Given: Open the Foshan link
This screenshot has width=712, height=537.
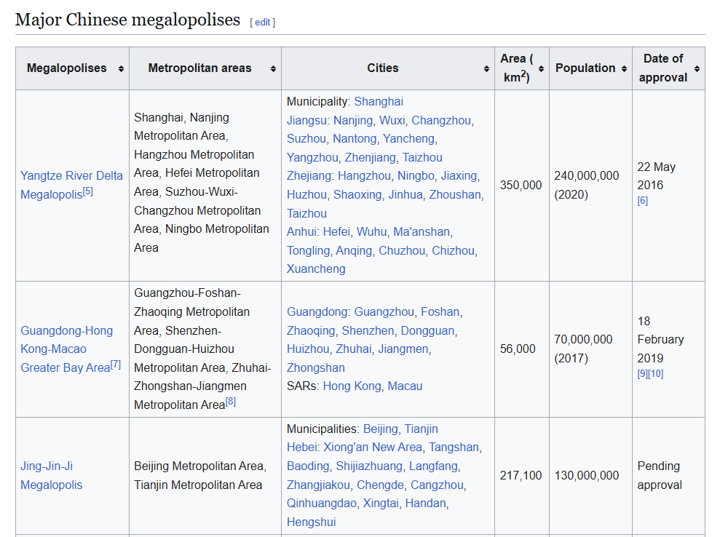Looking at the screenshot, I should tap(440, 312).
